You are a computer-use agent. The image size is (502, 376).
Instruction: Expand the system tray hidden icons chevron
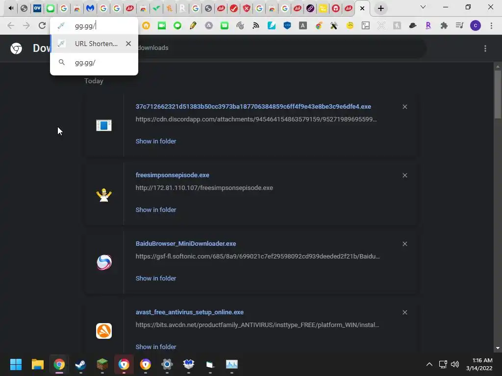click(429, 364)
